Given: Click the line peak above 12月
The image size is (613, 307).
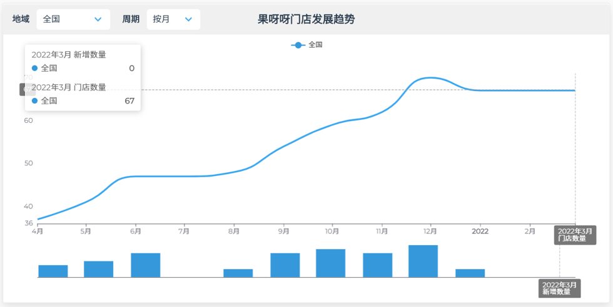Looking at the screenshot, I should [x=429, y=78].
